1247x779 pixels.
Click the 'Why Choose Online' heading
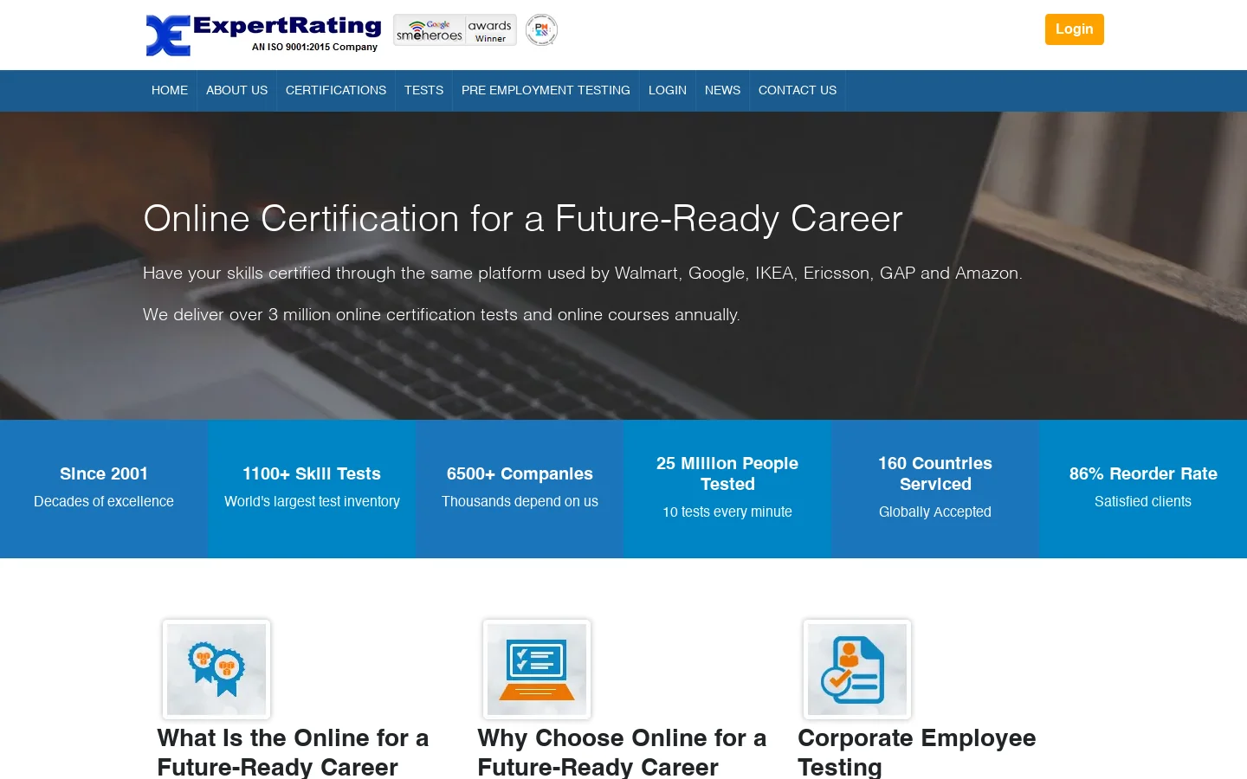[622, 752]
